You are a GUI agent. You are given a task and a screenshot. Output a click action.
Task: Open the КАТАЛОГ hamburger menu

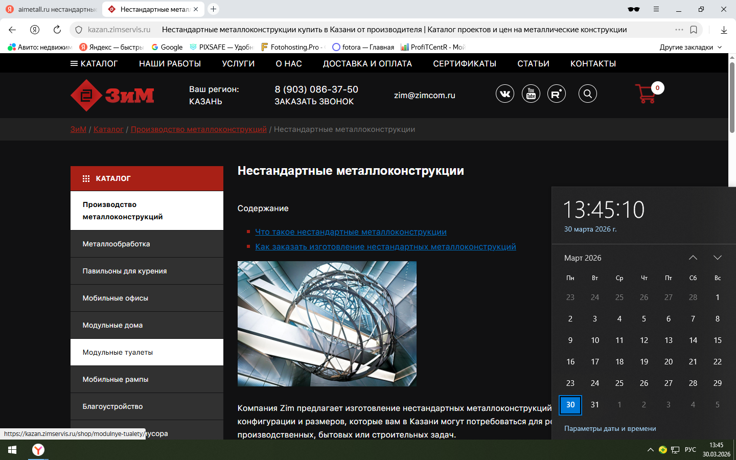pyautogui.click(x=94, y=63)
